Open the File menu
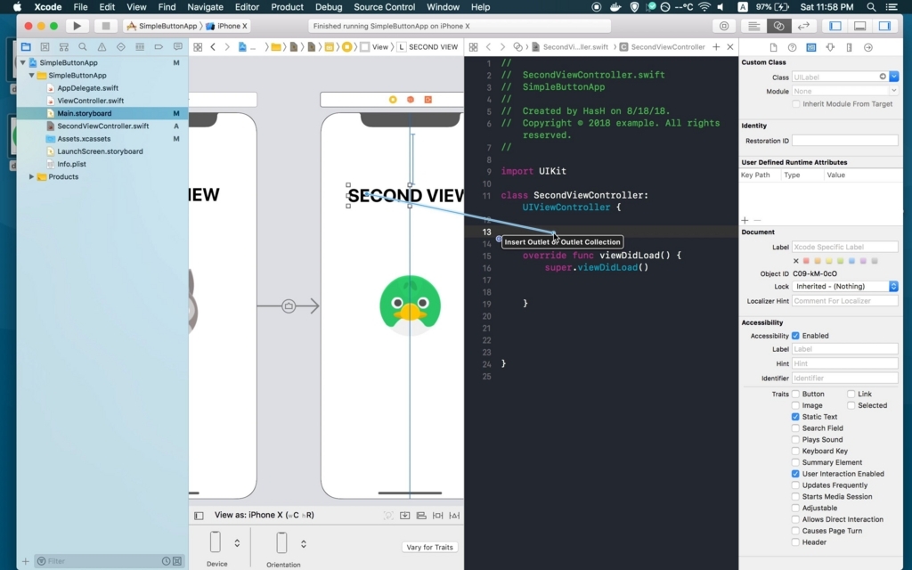The width and height of the screenshot is (912, 570). (80, 7)
